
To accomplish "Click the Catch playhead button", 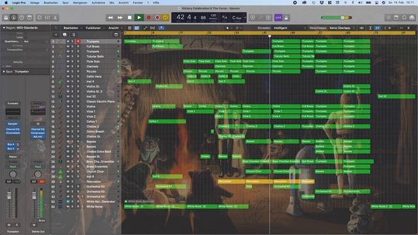I will coord(161,27).
